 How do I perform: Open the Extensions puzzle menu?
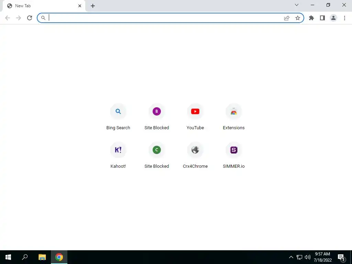click(x=311, y=18)
